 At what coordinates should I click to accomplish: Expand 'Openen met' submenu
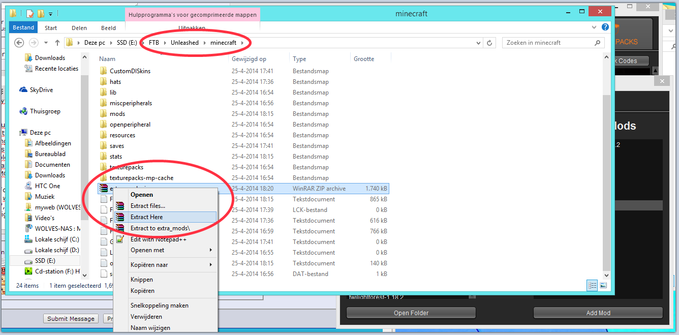[166, 250]
